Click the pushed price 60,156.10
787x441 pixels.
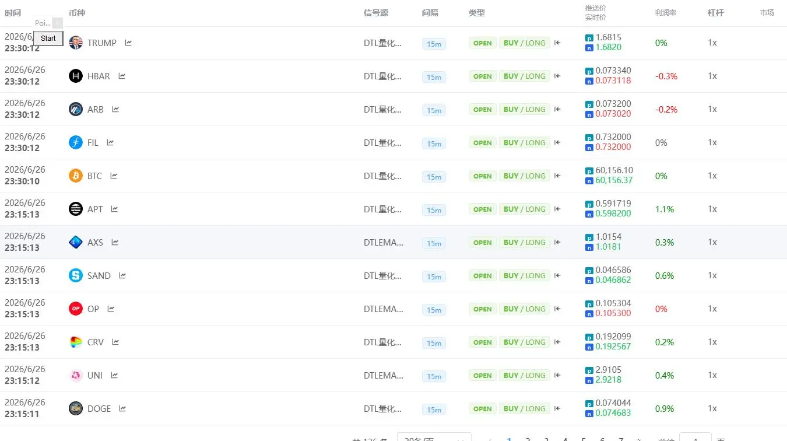pyautogui.click(x=614, y=170)
